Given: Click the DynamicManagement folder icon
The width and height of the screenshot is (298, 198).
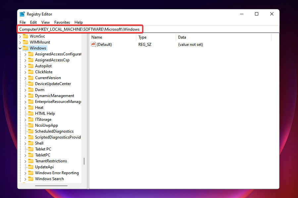Looking at the screenshot, I should pyautogui.click(x=31, y=95).
